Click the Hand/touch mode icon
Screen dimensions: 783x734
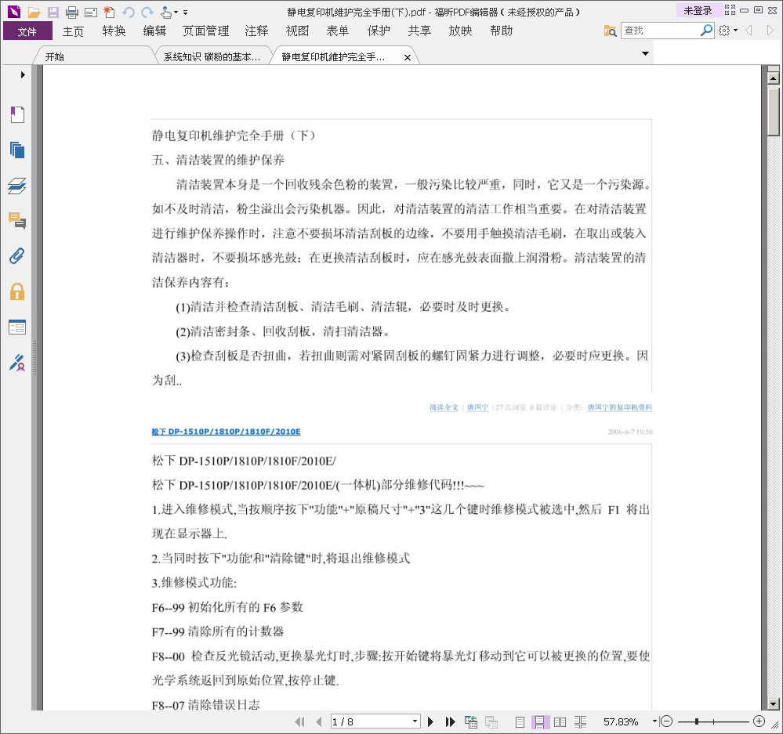[x=166, y=12]
